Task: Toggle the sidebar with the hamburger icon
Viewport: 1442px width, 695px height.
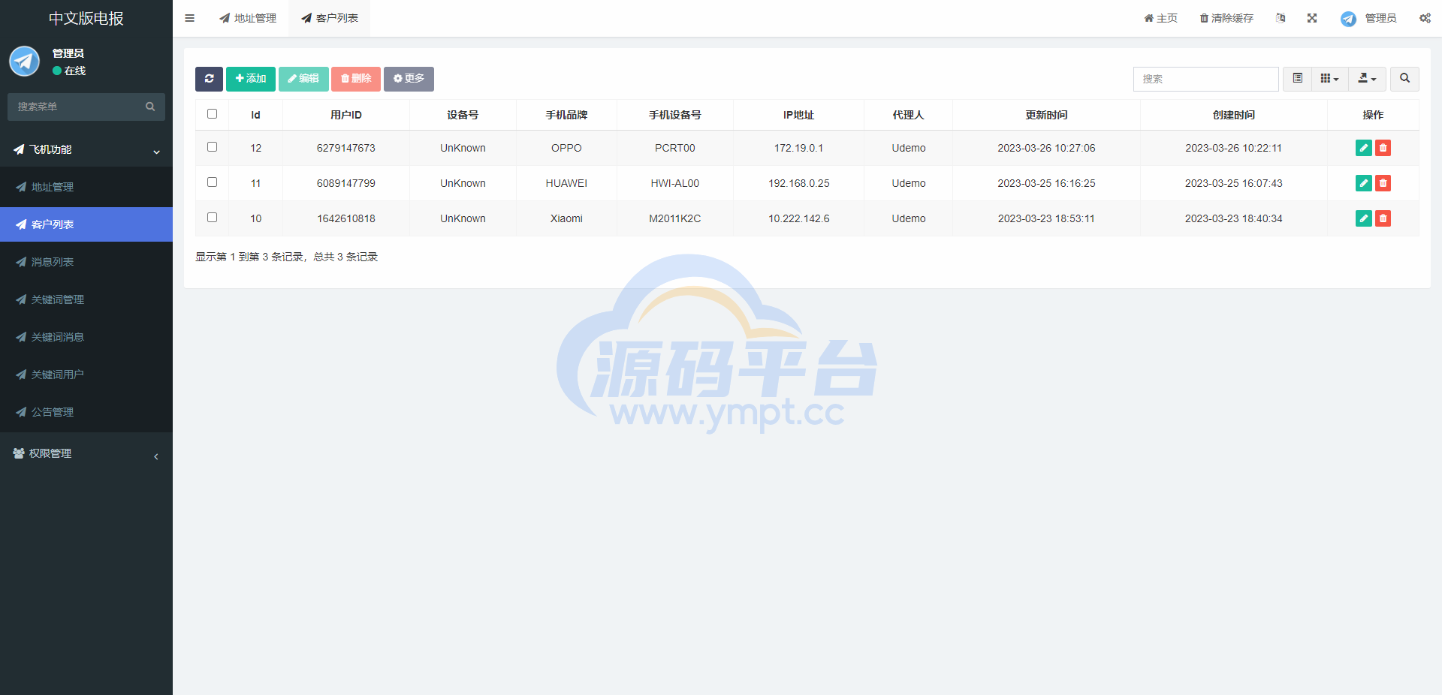Action: pos(189,18)
